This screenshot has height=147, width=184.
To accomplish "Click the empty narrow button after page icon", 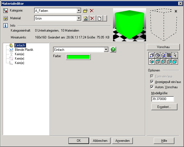I will tap(105, 18).
